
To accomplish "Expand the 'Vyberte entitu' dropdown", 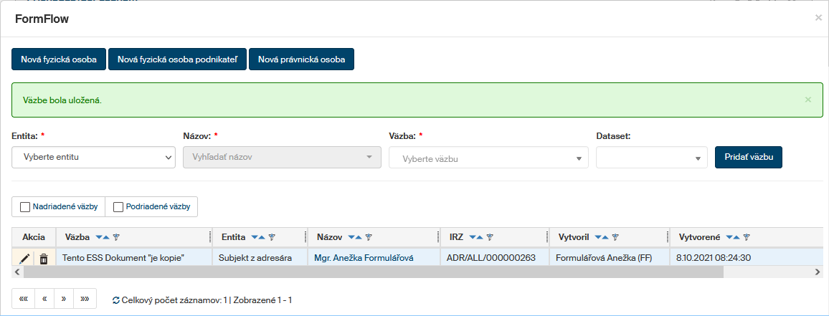I will [x=94, y=157].
